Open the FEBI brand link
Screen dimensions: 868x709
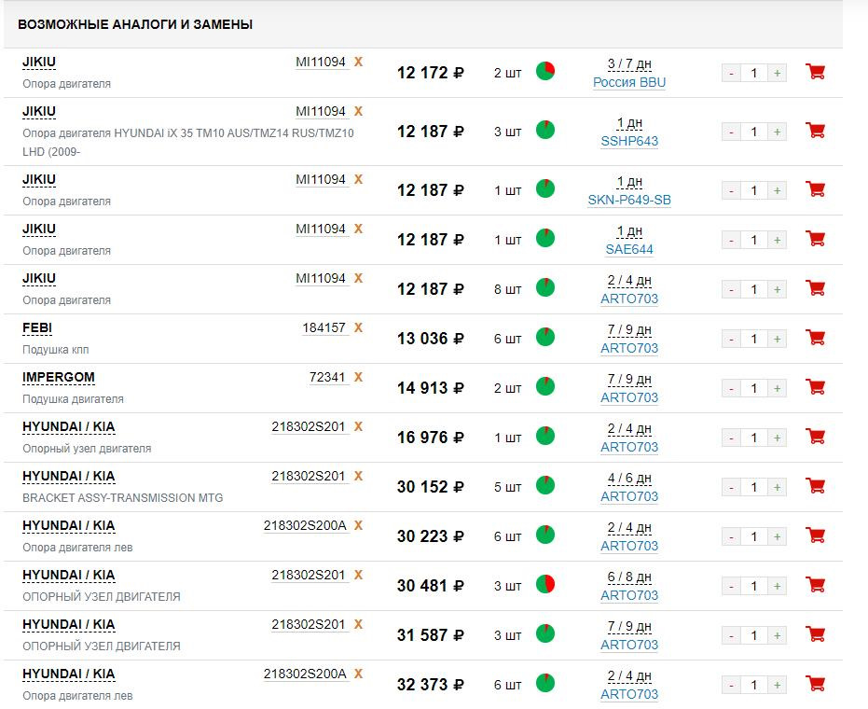(37, 328)
